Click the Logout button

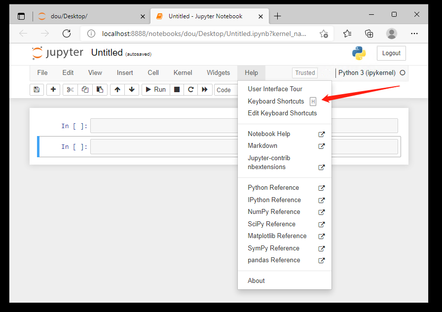tap(391, 53)
